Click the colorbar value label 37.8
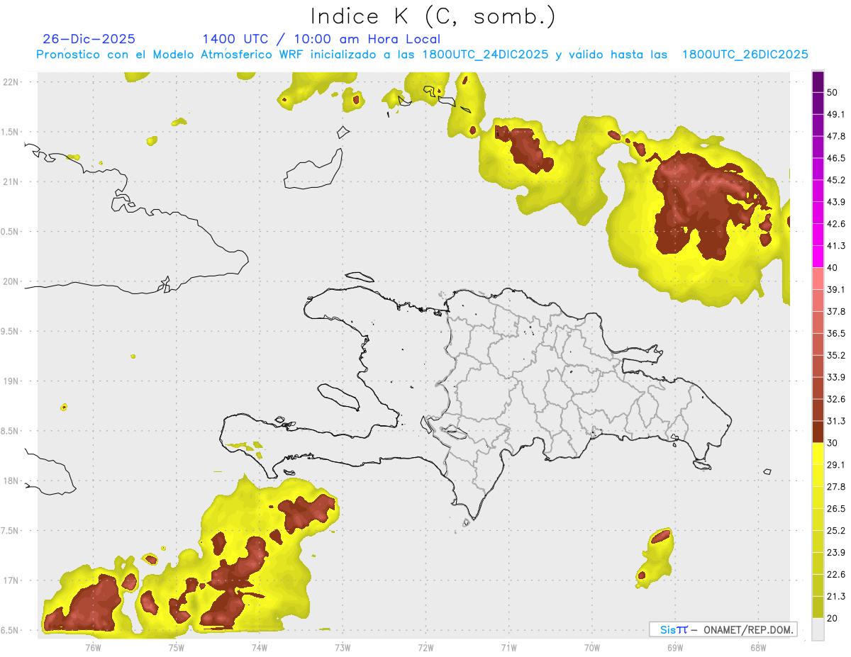Viewport: 851px width, 657px height. pyautogui.click(x=836, y=312)
